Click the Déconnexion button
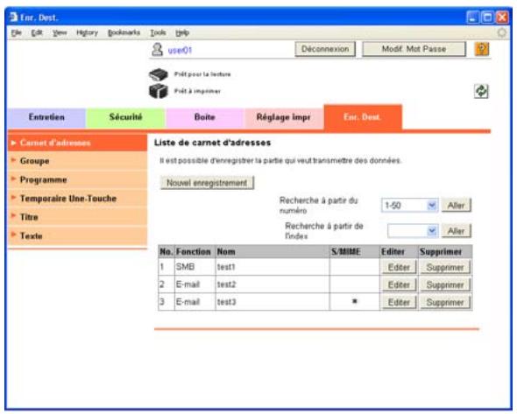The image size is (517, 414). 325,49
